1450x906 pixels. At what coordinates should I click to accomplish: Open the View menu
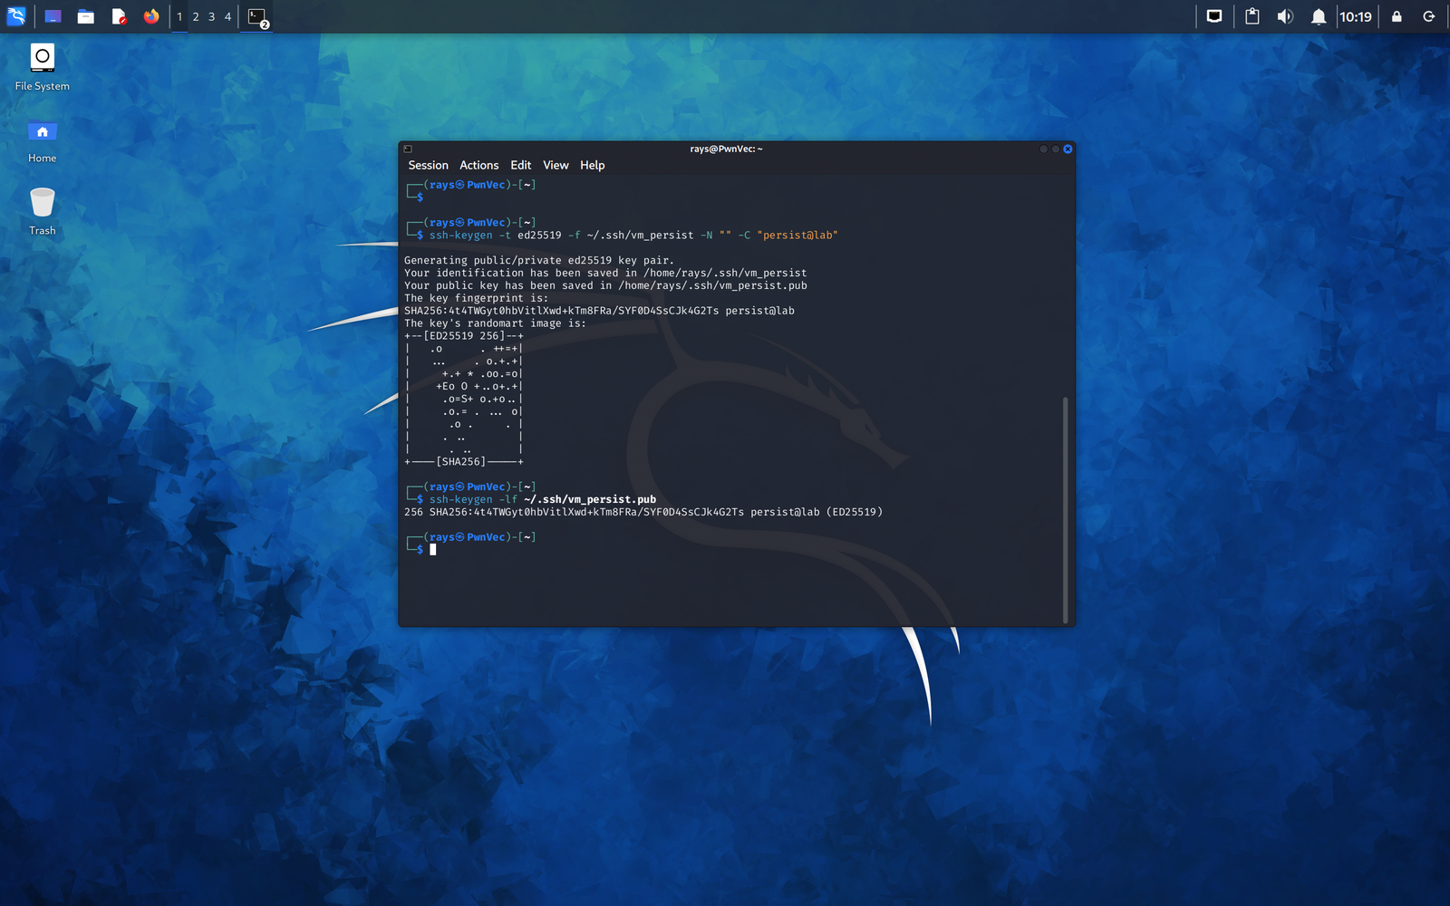click(556, 165)
